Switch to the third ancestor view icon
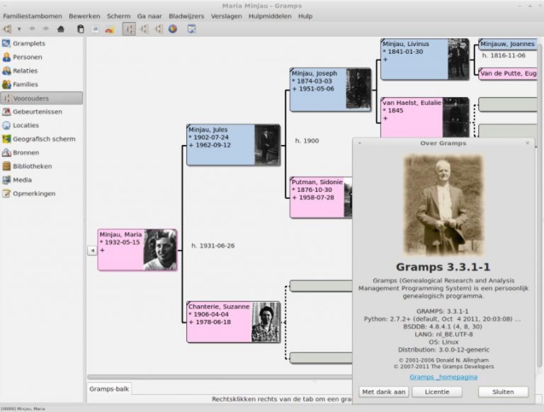Image resolution: width=544 pixels, height=412 pixels. tap(159, 29)
